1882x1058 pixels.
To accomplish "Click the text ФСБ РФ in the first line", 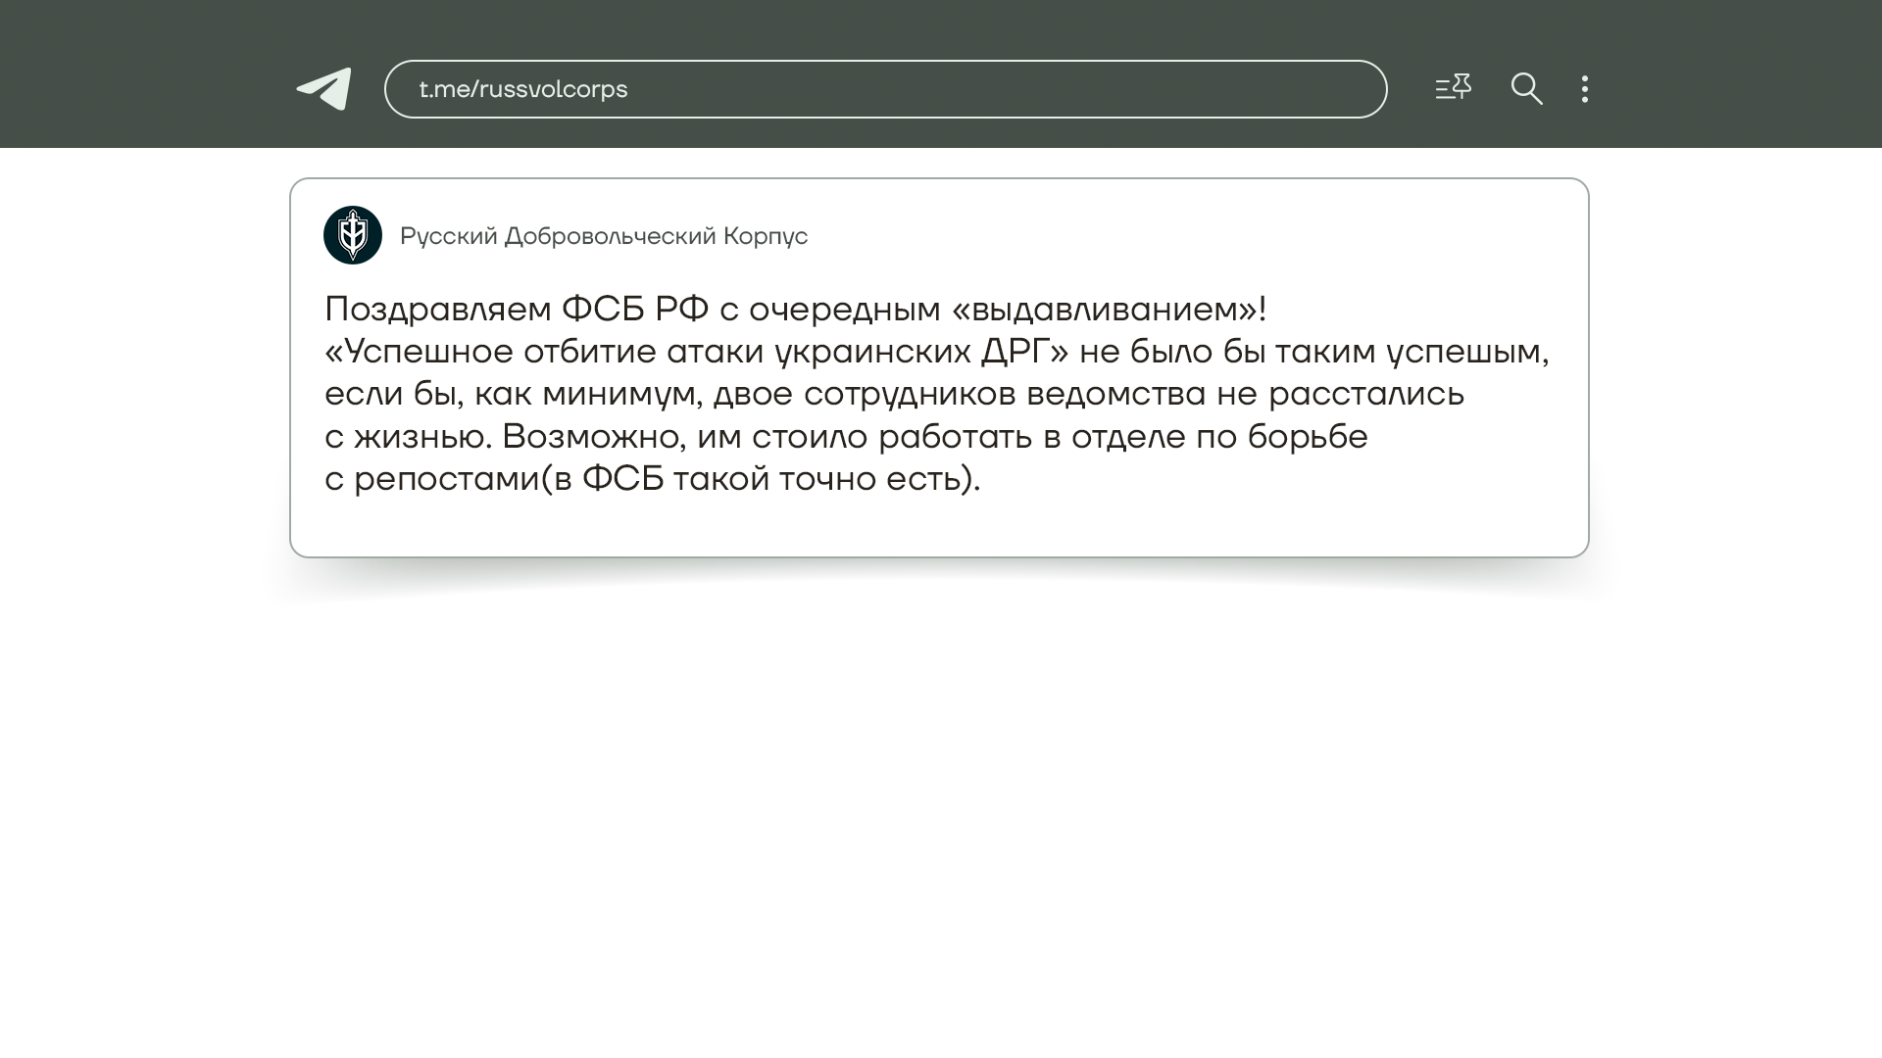I will click(x=634, y=310).
